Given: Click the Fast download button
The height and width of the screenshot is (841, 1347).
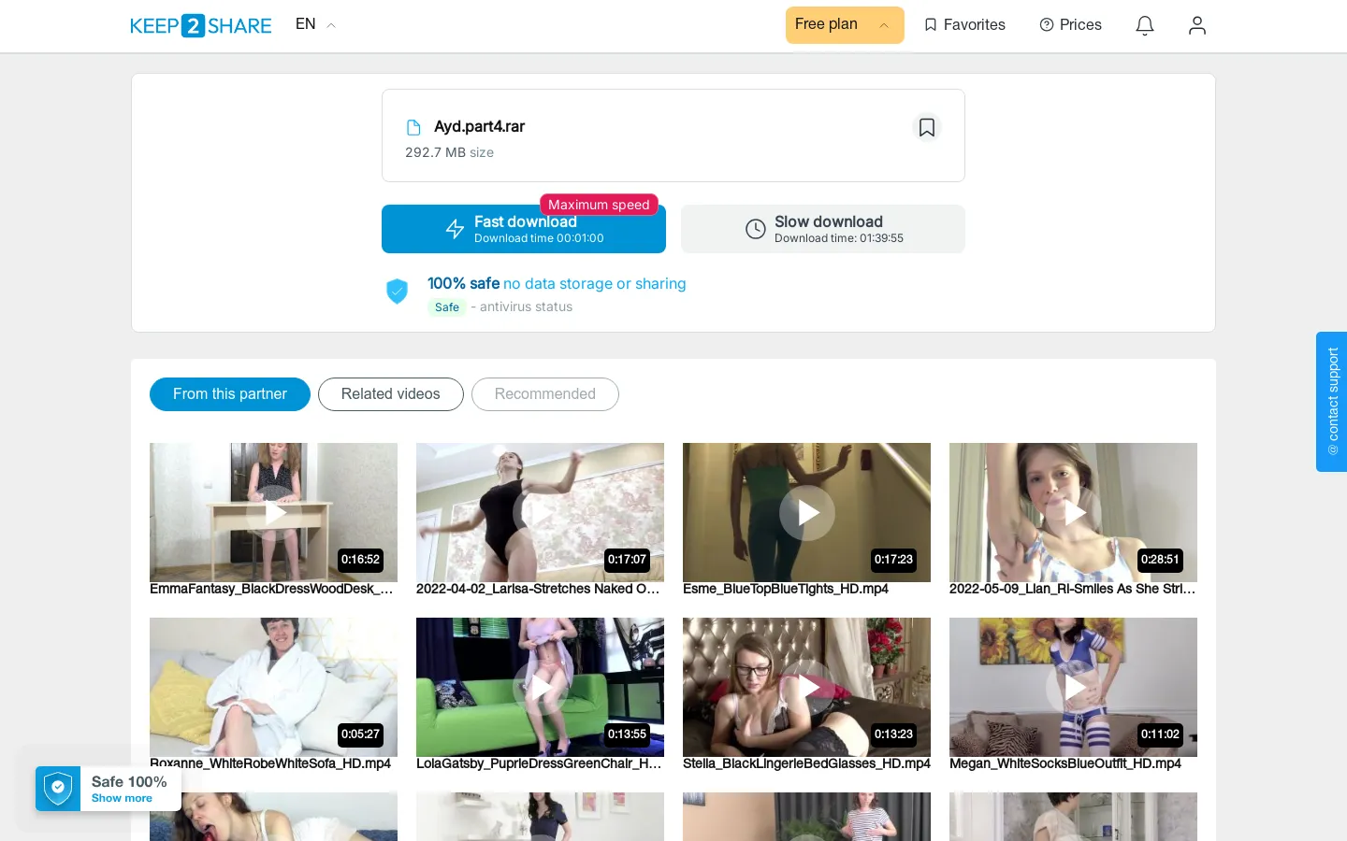Looking at the screenshot, I should [524, 229].
